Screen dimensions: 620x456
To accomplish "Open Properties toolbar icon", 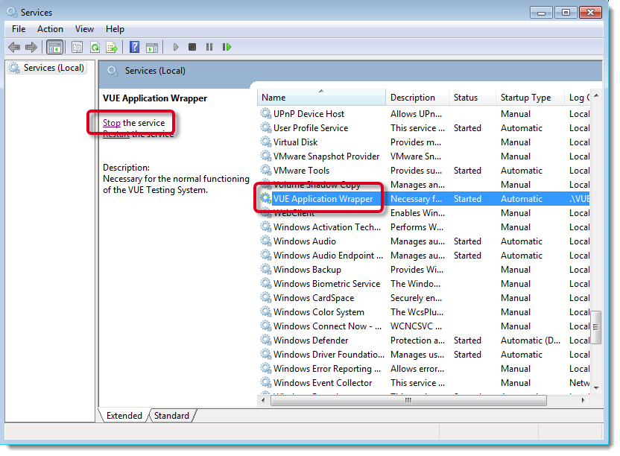I will coord(77,48).
